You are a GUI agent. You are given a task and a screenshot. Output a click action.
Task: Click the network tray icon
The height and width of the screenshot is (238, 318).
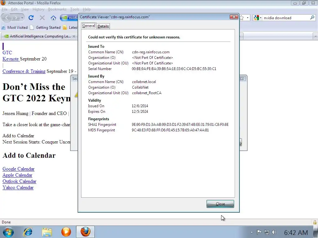[x=267, y=232]
